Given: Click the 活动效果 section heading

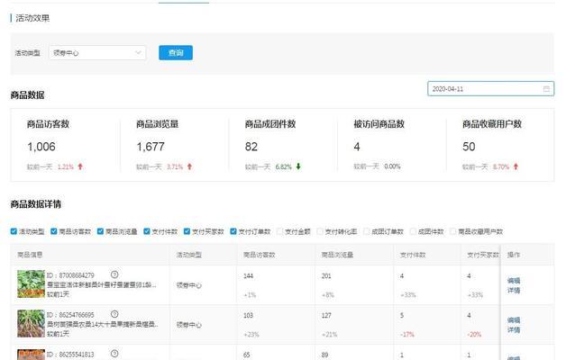Looking at the screenshot, I should click(32, 18).
